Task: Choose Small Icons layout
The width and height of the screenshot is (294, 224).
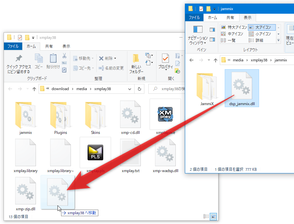Action: pyautogui.click(x=260, y=34)
